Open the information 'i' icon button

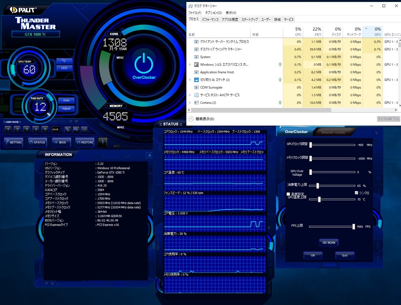click(x=103, y=142)
